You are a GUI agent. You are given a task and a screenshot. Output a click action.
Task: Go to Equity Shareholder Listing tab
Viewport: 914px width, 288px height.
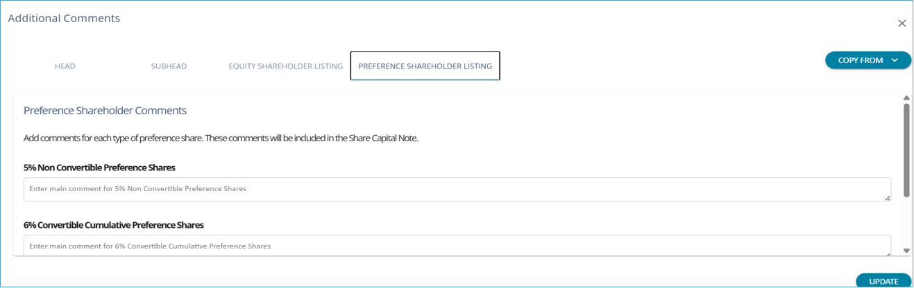pos(285,66)
